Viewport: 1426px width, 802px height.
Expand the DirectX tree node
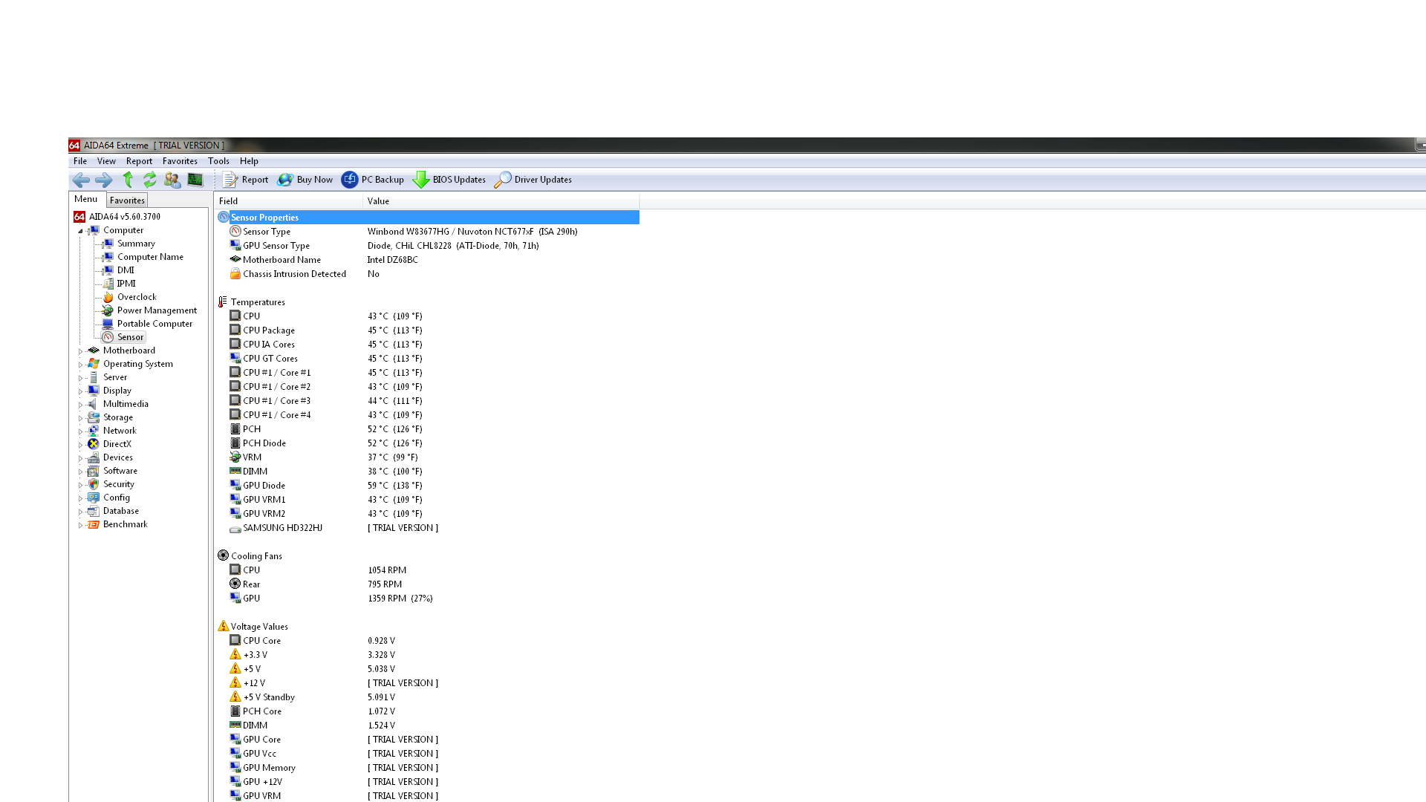pos(81,445)
